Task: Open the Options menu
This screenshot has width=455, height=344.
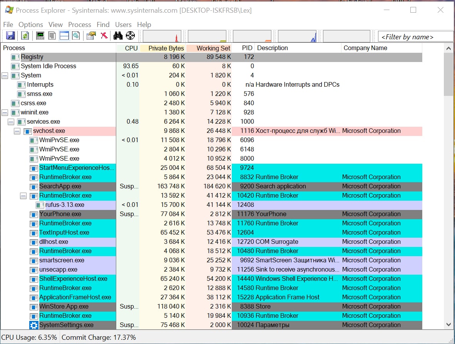Action: [x=31, y=25]
